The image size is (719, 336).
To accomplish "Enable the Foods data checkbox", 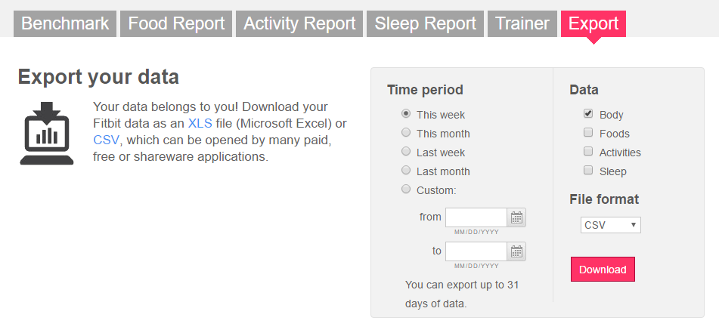I will point(588,133).
